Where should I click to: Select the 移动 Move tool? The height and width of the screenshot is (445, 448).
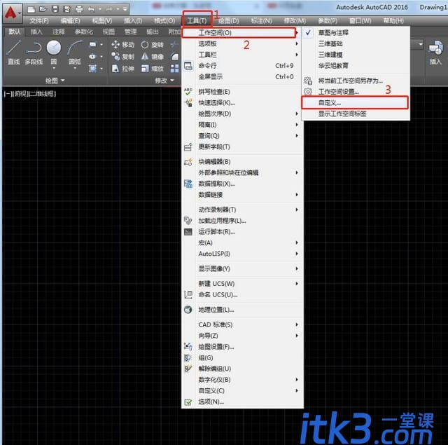(x=123, y=45)
